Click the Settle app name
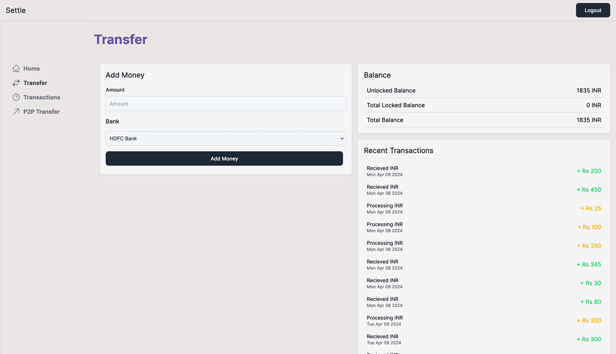 click(16, 10)
